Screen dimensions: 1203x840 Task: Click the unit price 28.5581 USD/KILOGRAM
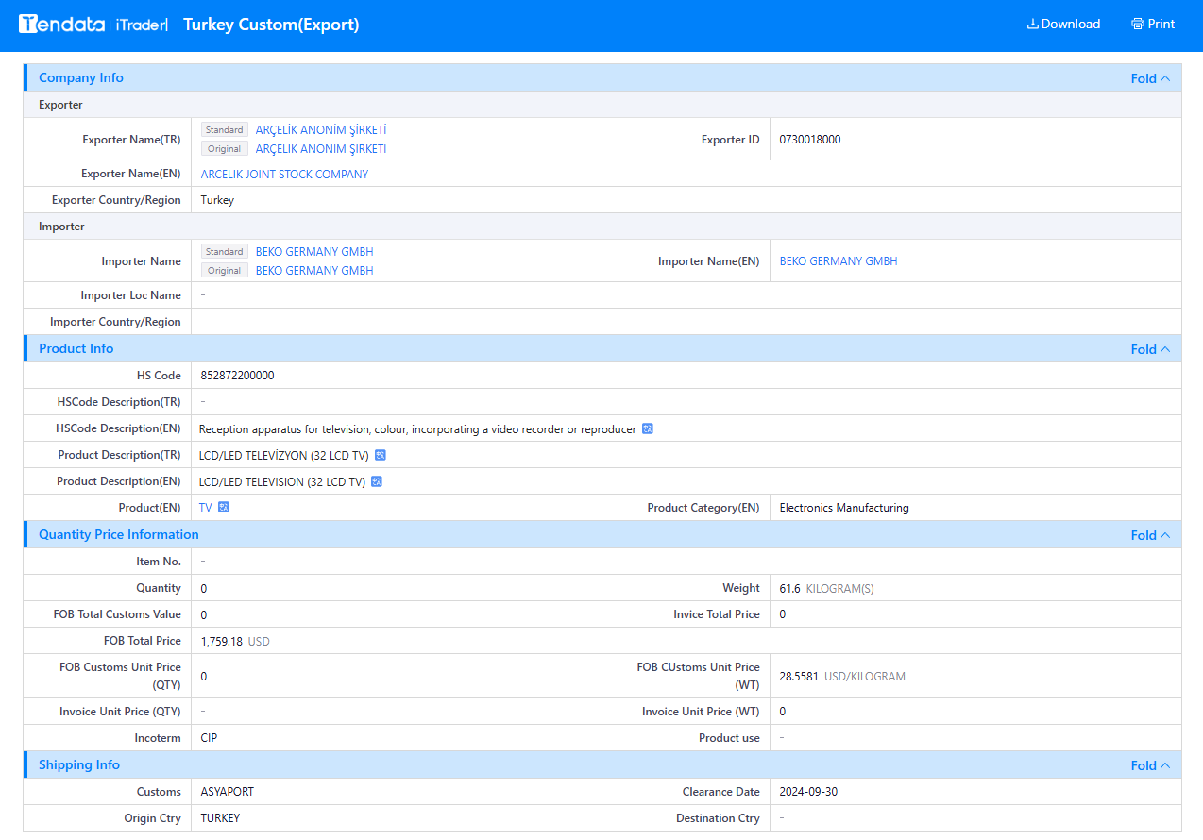[x=842, y=677]
